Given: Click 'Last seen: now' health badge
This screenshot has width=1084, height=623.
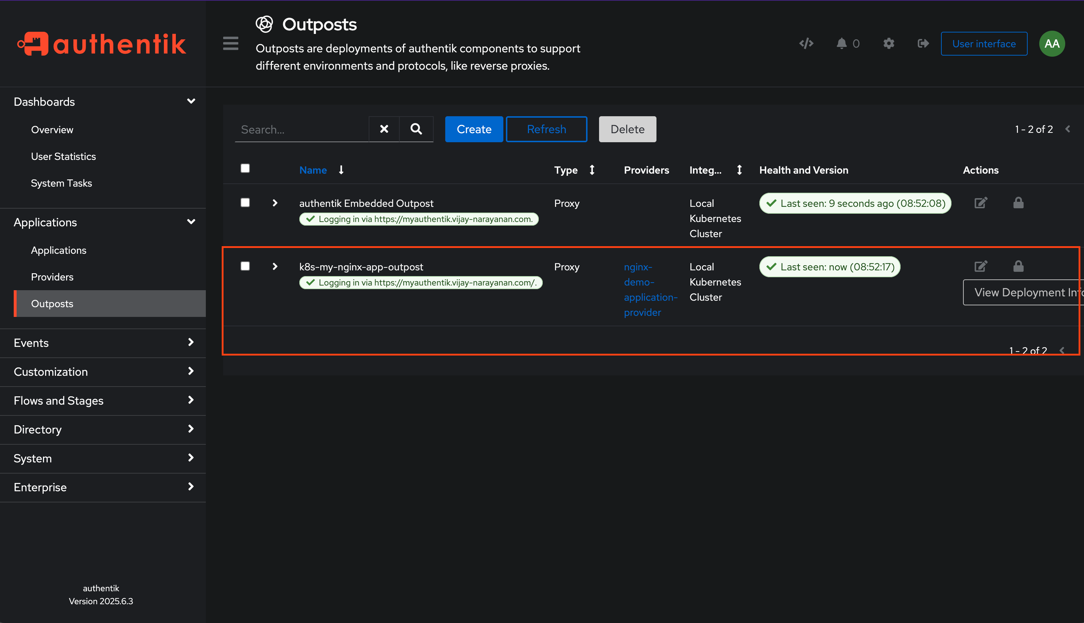Looking at the screenshot, I should [x=829, y=267].
